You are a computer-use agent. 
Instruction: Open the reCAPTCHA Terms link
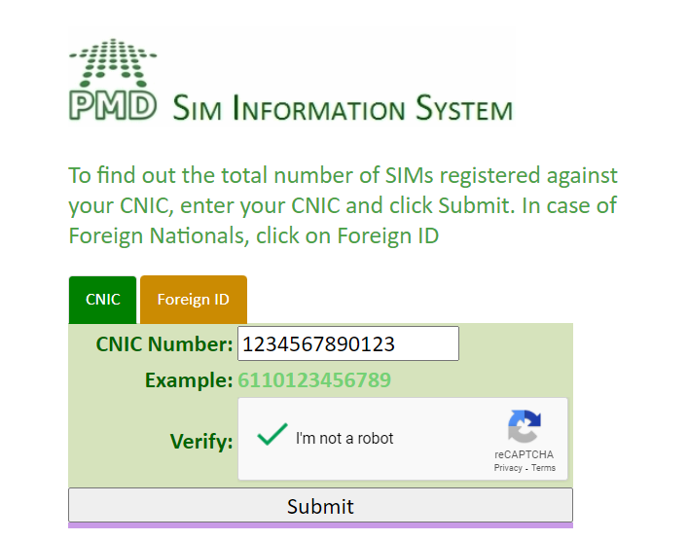(544, 468)
